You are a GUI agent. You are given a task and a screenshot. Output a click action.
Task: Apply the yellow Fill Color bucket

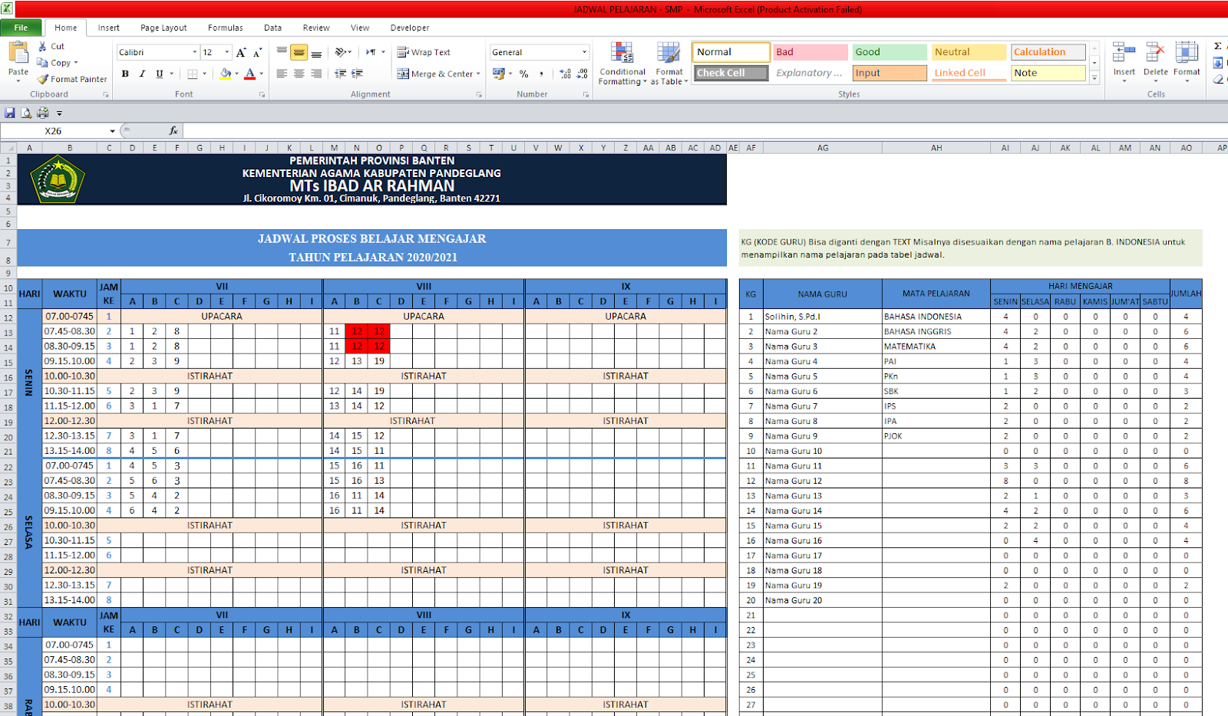(x=225, y=74)
